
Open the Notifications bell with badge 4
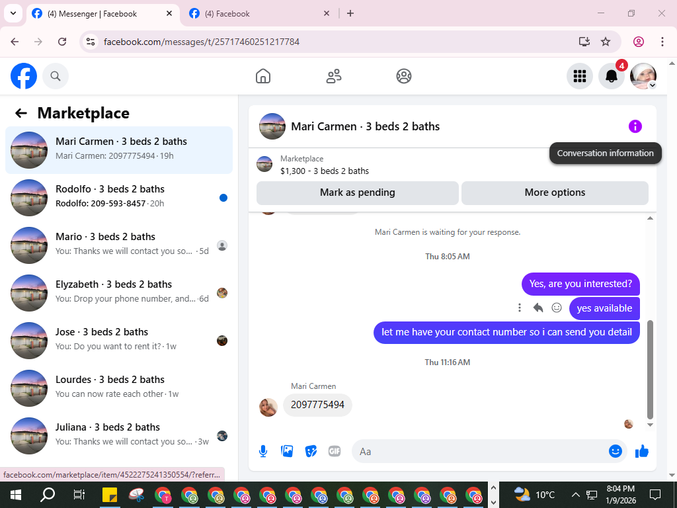612,76
